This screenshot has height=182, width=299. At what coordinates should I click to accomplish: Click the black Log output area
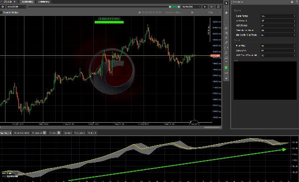[265, 80]
